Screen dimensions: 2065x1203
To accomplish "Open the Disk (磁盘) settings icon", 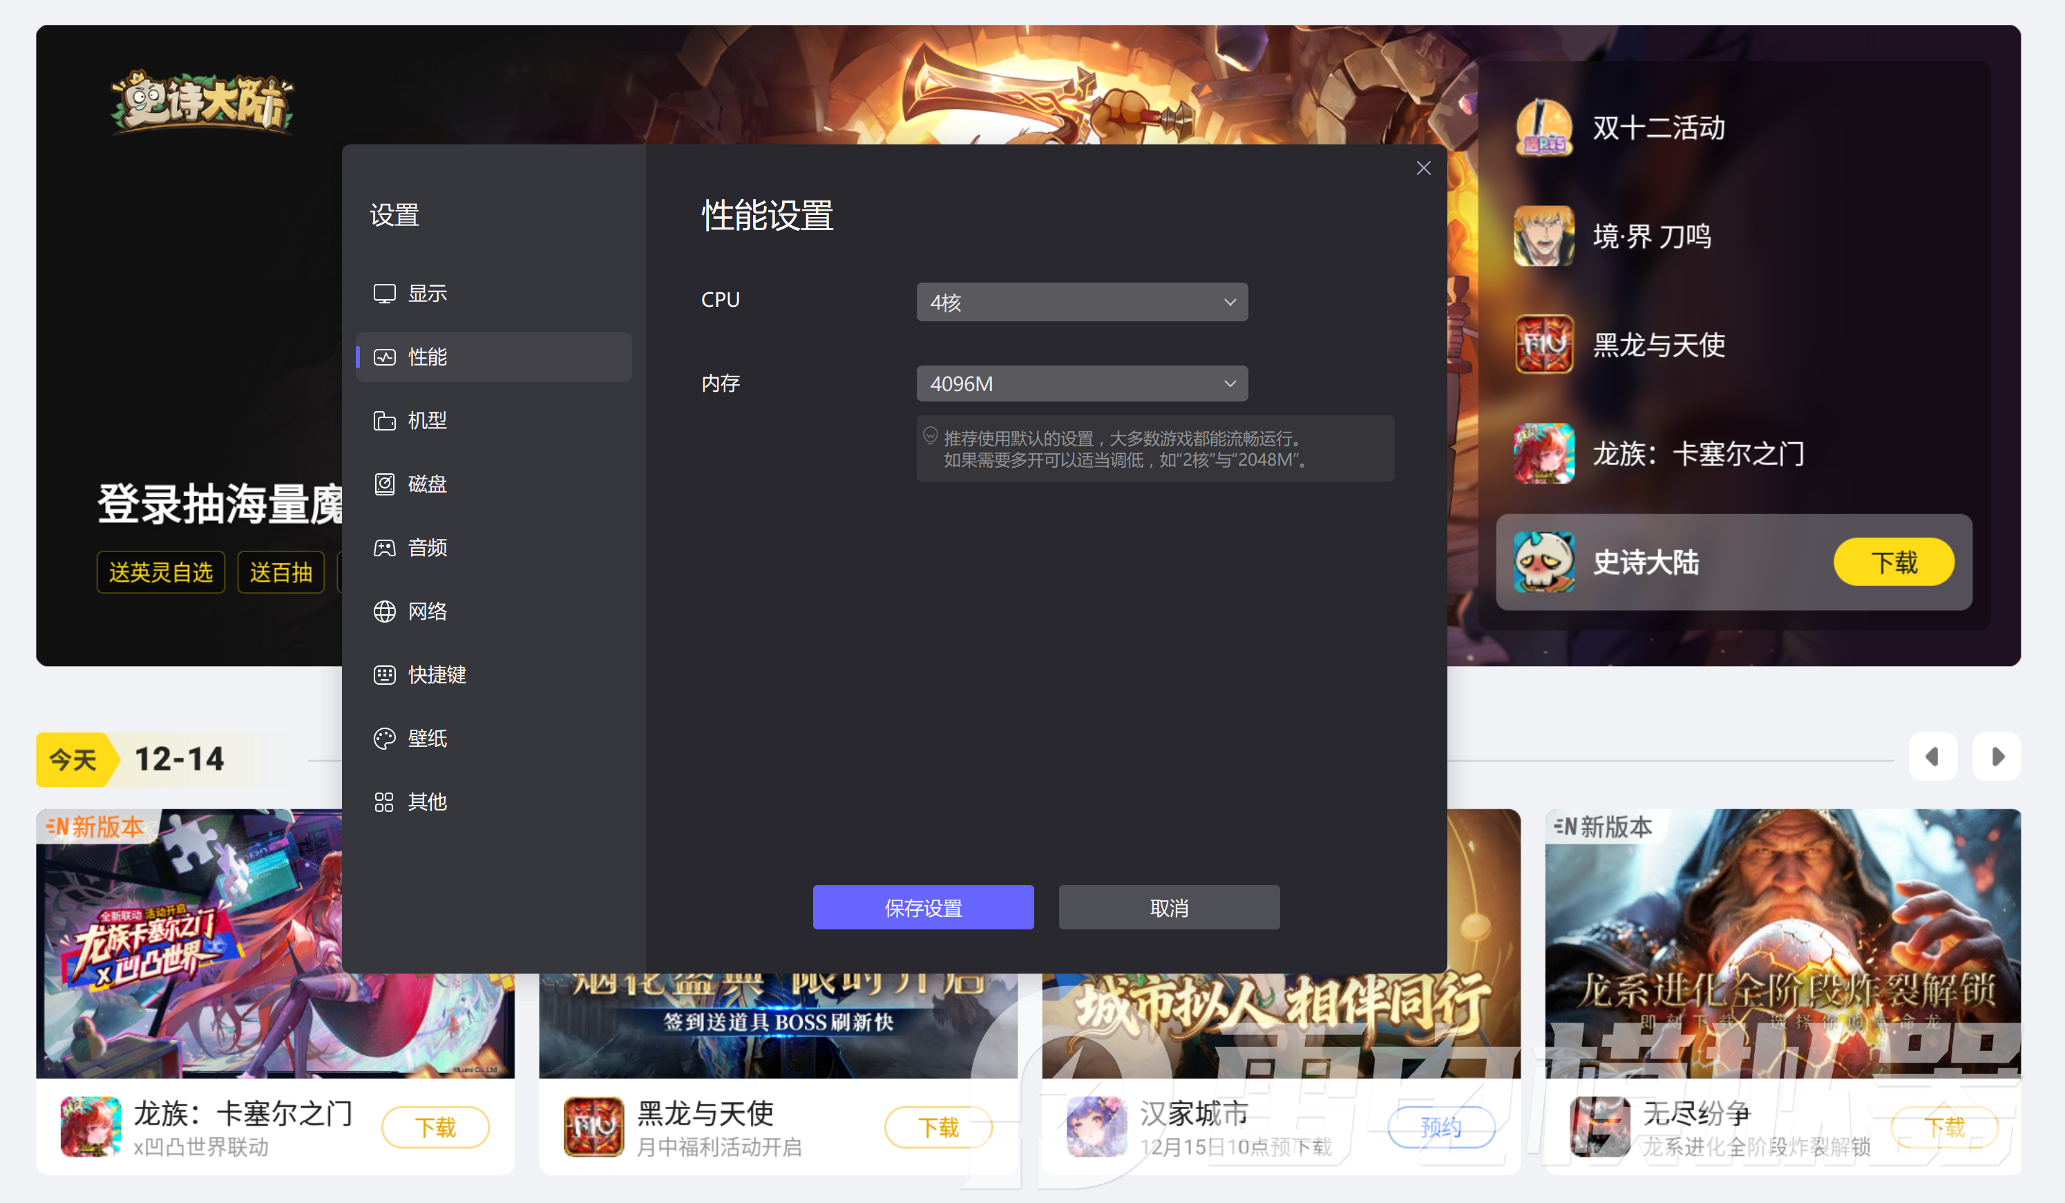I will click(384, 484).
